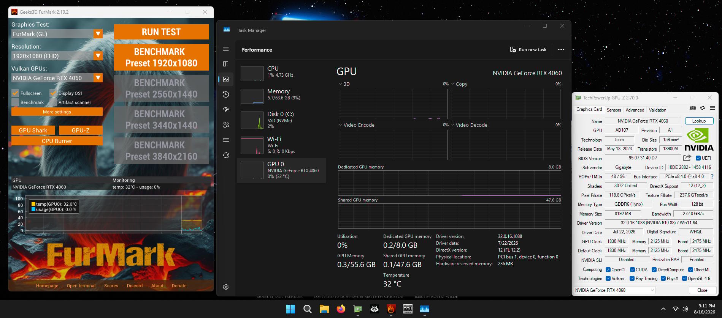Open Scores link in FurMark
Viewport: 722px width, 318px height.
click(x=111, y=286)
